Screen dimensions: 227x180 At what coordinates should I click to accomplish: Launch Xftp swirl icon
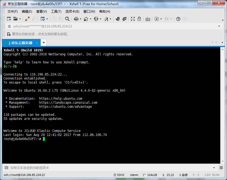click(x=118, y=19)
